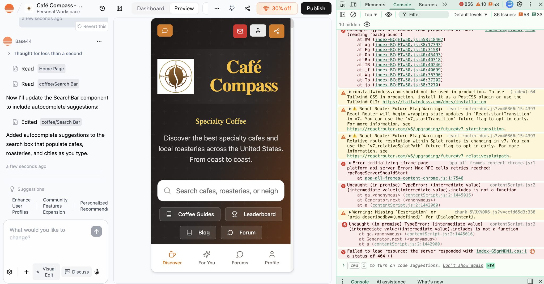The image size is (544, 284).
Task: Expand the more DevTools tabs chevron
Action: point(445,4)
